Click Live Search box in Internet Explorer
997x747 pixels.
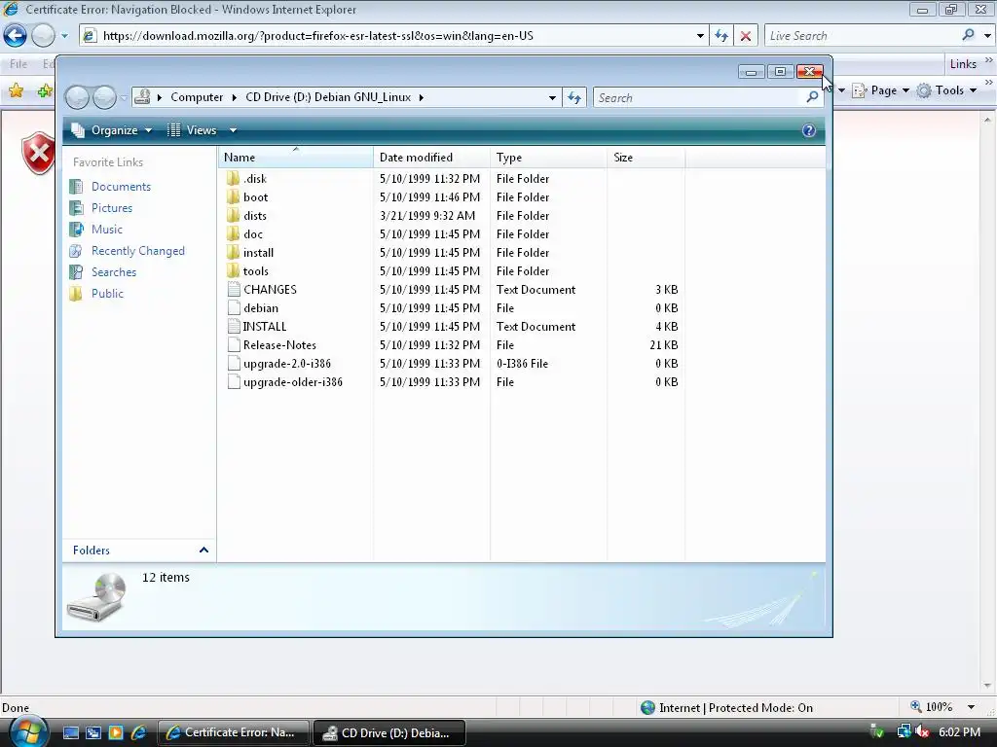(x=862, y=36)
